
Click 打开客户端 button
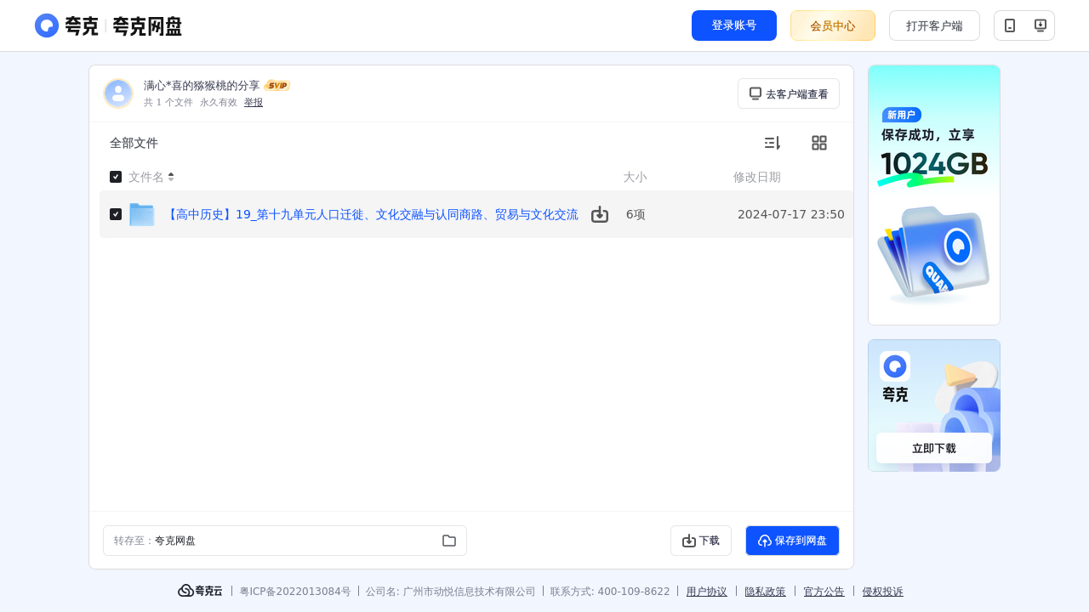(934, 25)
